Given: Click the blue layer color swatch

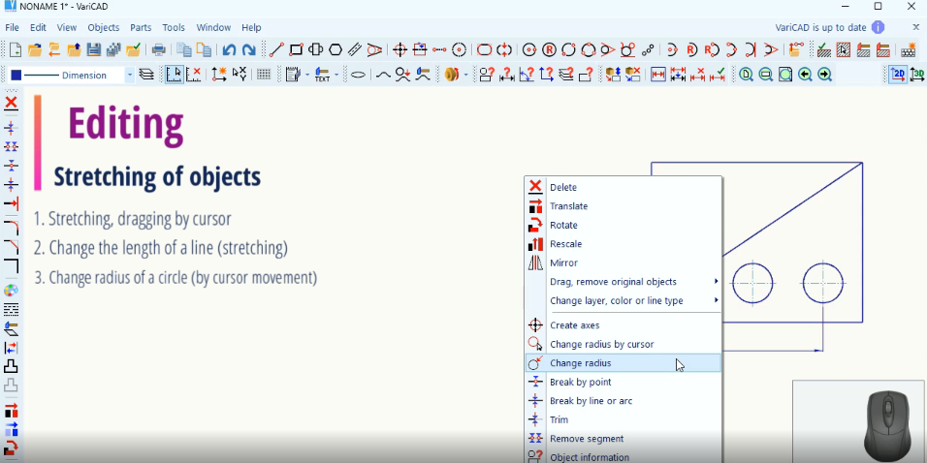Looking at the screenshot, I should [x=16, y=75].
